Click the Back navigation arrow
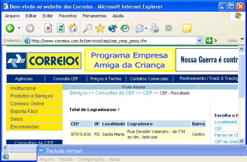 (10, 28)
